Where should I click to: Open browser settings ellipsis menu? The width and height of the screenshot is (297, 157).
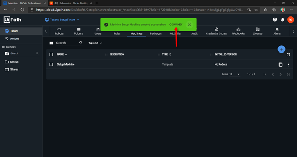click(292, 10)
